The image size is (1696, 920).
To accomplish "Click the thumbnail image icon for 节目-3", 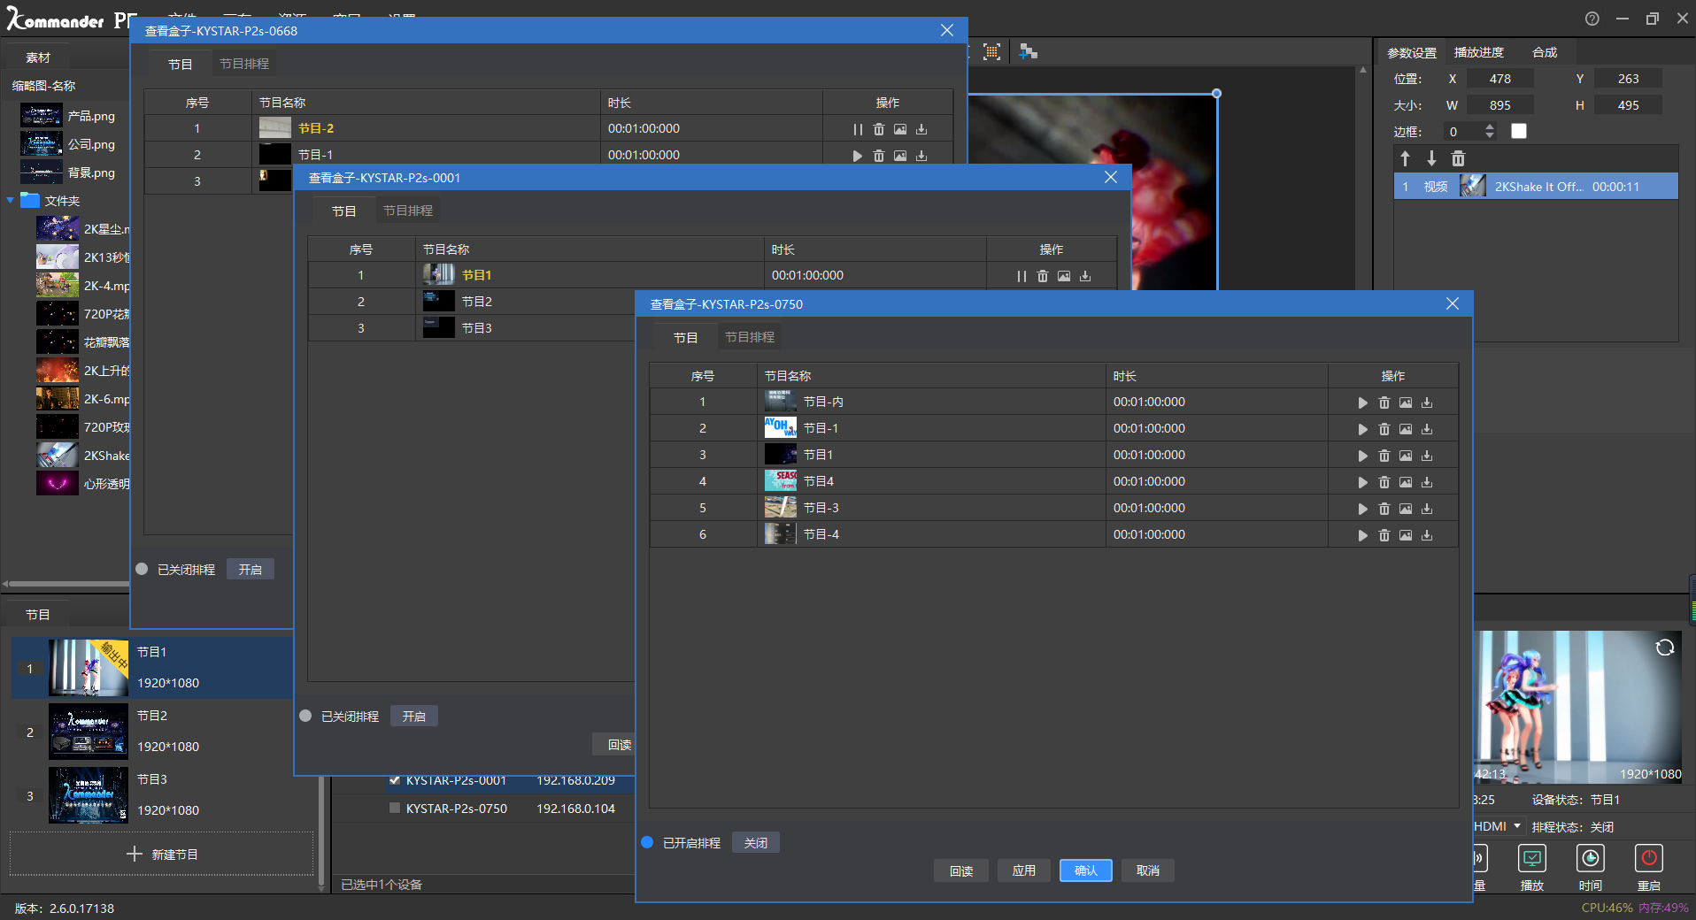I will click(x=1406, y=509).
